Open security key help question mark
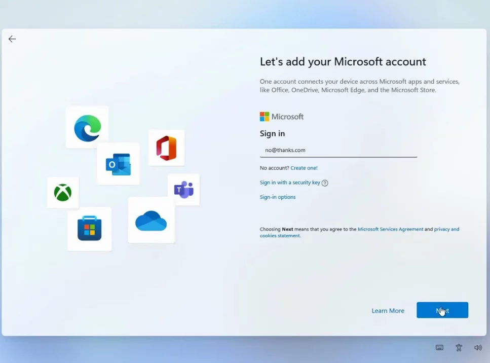 pyautogui.click(x=325, y=183)
